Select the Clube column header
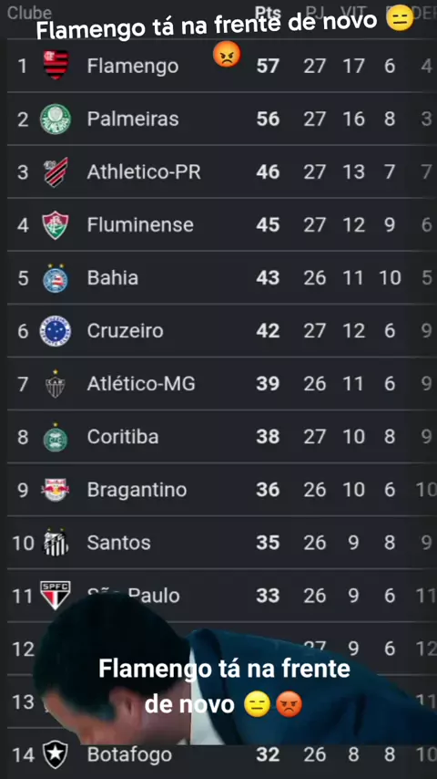This screenshot has height=779, width=437. pyautogui.click(x=29, y=13)
